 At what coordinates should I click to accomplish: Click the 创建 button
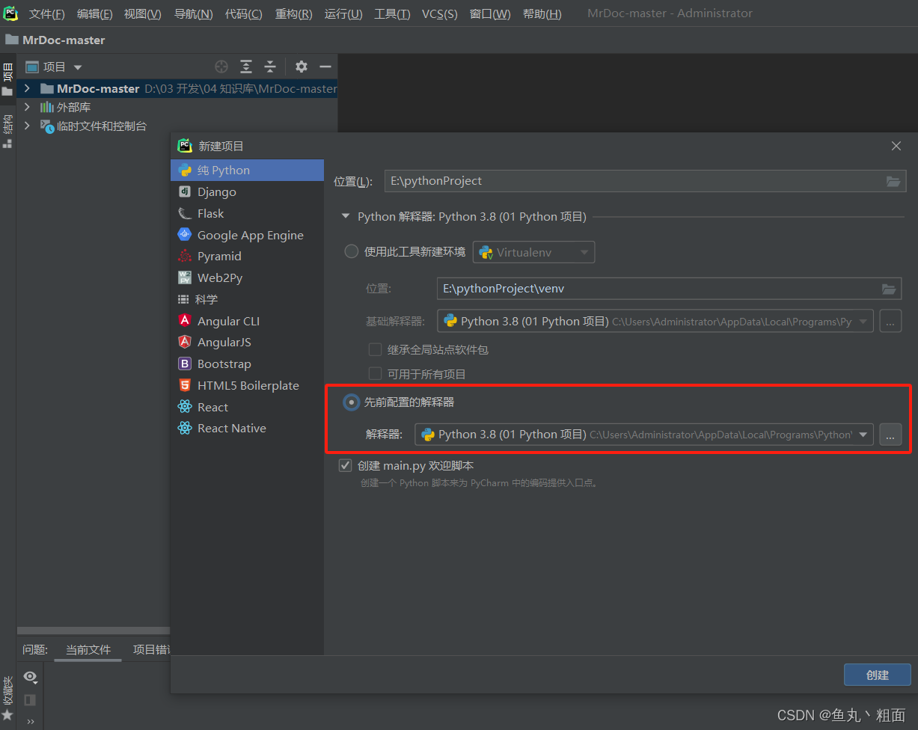coord(877,675)
